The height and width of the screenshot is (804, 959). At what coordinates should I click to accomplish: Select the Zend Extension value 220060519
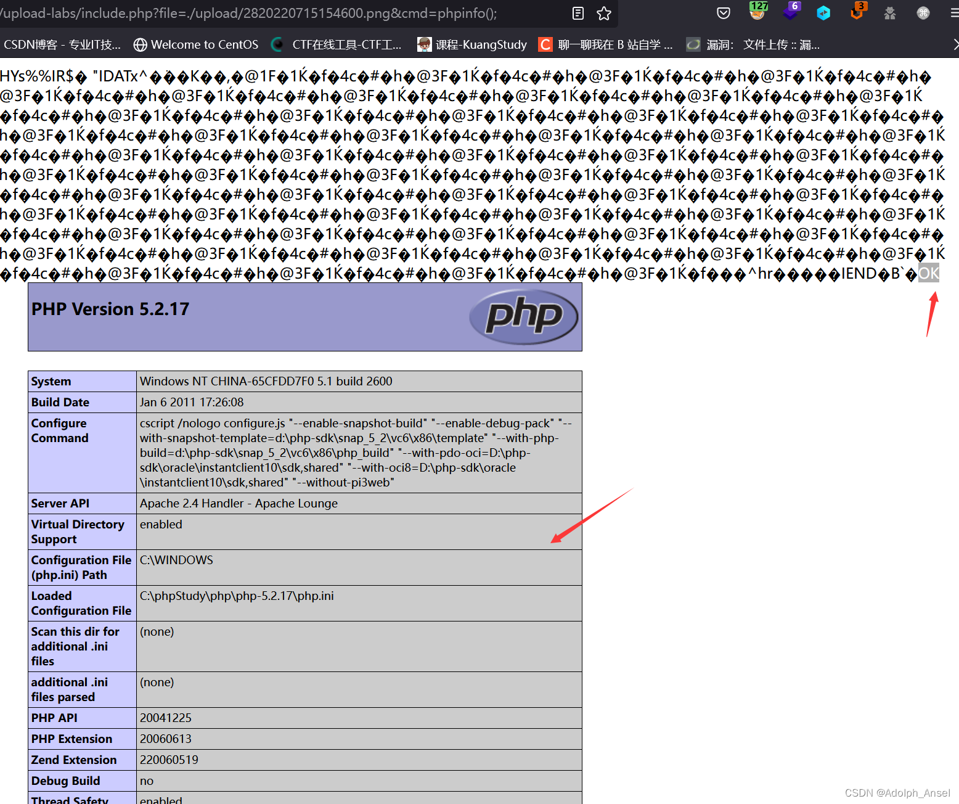(169, 760)
